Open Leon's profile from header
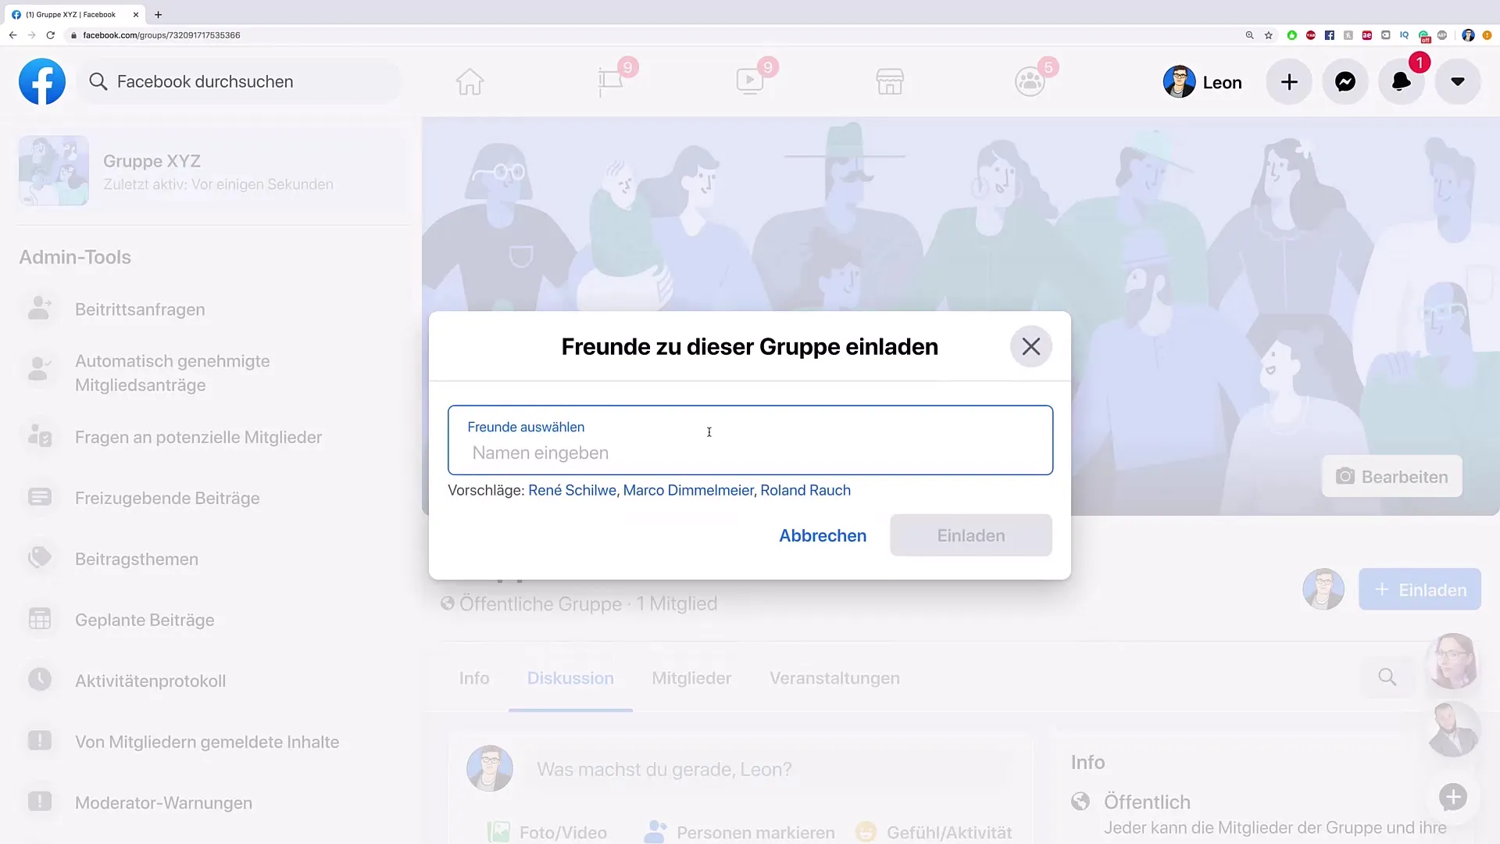 [x=1203, y=82]
